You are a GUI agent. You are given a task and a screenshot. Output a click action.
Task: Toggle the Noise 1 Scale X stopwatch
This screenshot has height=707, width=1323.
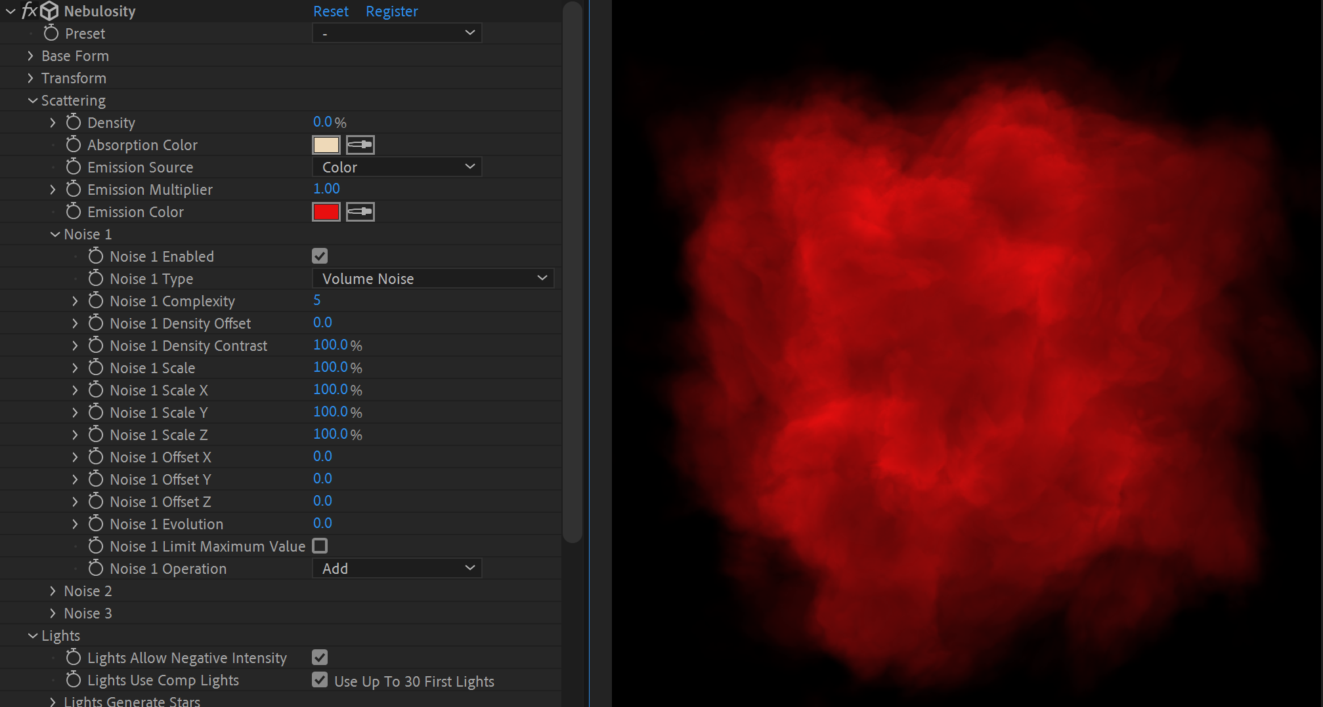96,390
